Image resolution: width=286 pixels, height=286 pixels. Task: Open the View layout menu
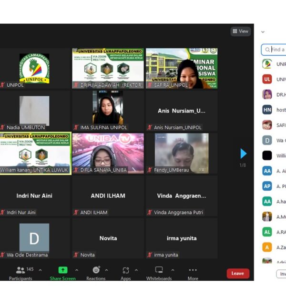click(x=240, y=31)
